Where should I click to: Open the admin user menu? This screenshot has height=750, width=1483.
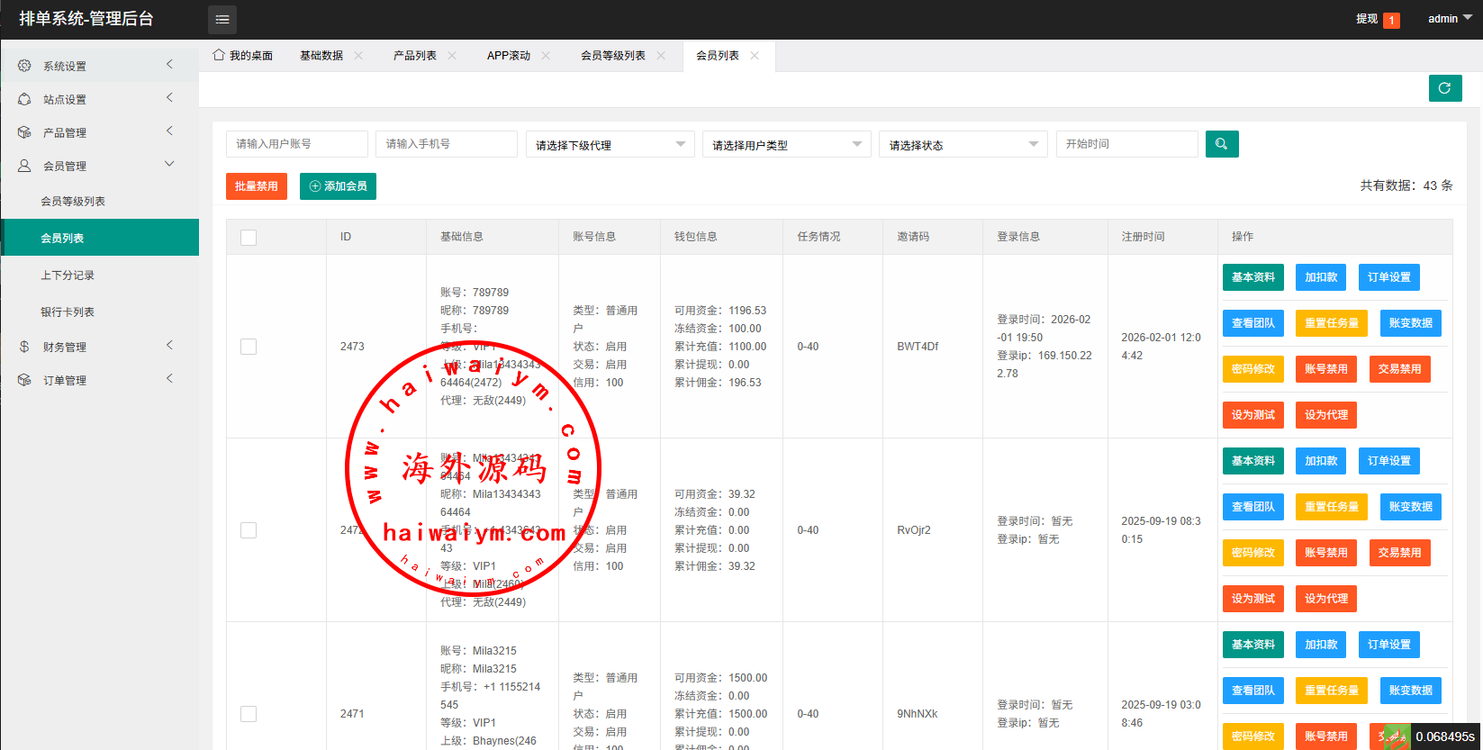click(1449, 19)
